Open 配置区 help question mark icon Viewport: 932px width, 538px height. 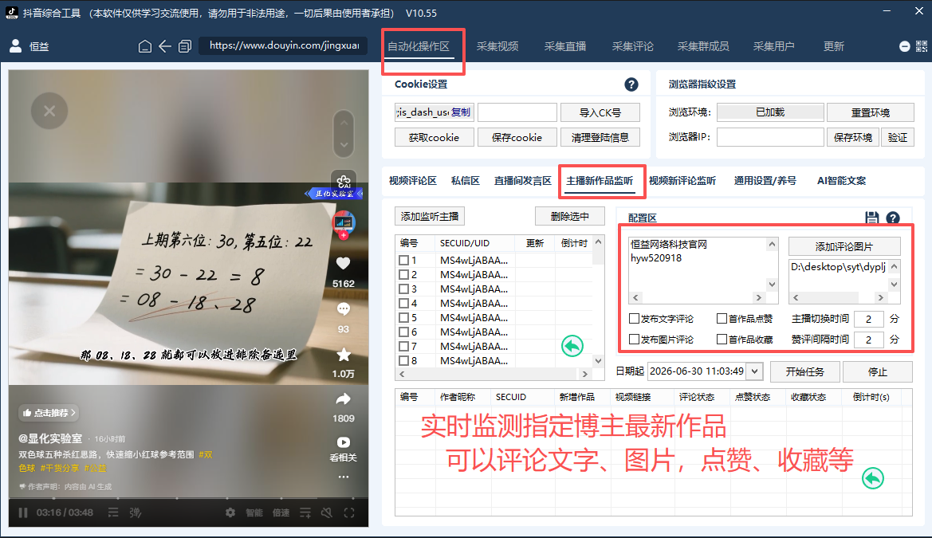click(x=893, y=218)
